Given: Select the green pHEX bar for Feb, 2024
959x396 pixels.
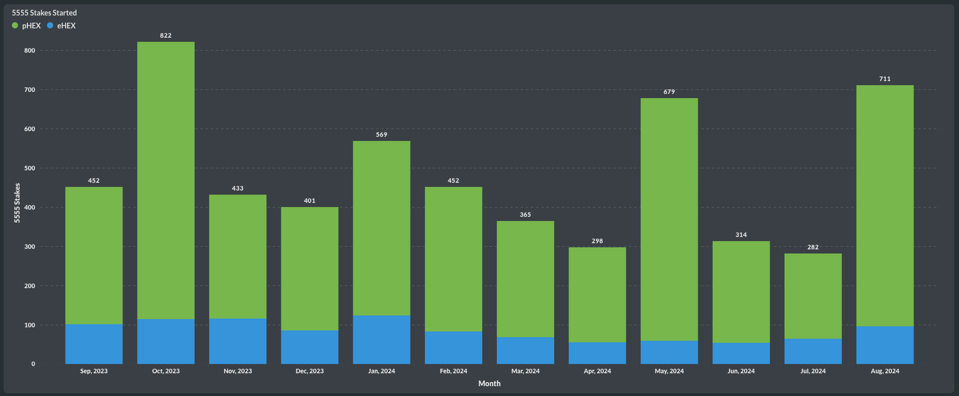Looking at the screenshot, I should pos(453,259).
